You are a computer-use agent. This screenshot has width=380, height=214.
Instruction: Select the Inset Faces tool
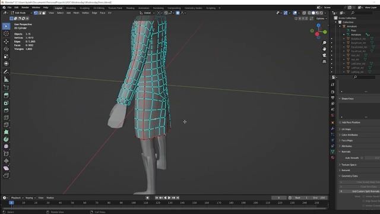pyautogui.click(x=6, y=103)
